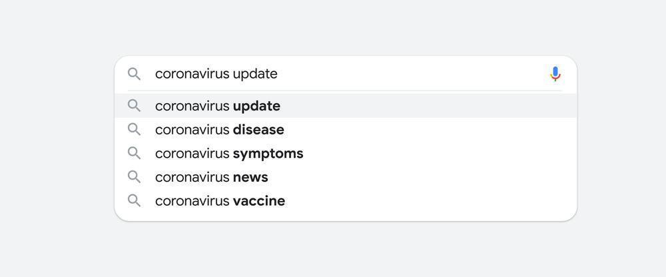Select the 'coronavirus vaccine' suggestion
Viewport: 666px width, 277px height.
tap(345, 201)
